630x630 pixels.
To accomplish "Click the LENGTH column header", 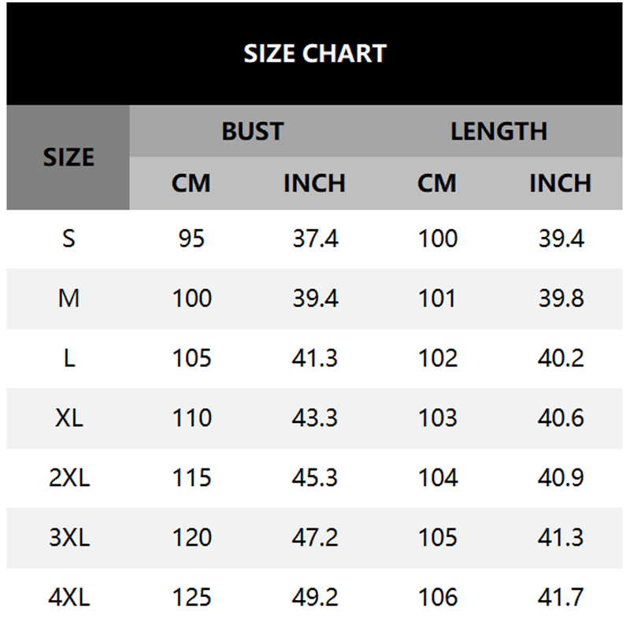I will coord(498,131).
